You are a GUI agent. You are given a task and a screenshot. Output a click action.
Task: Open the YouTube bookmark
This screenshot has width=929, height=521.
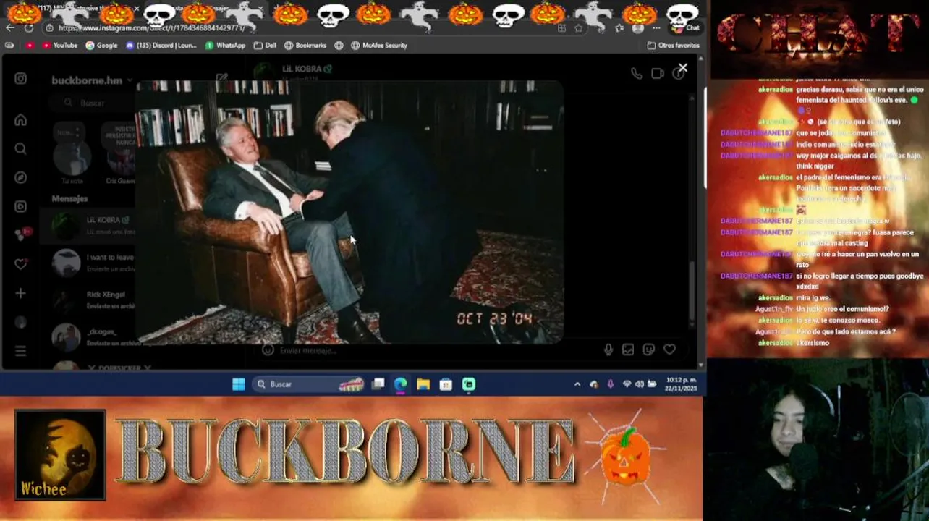tap(60, 45)
